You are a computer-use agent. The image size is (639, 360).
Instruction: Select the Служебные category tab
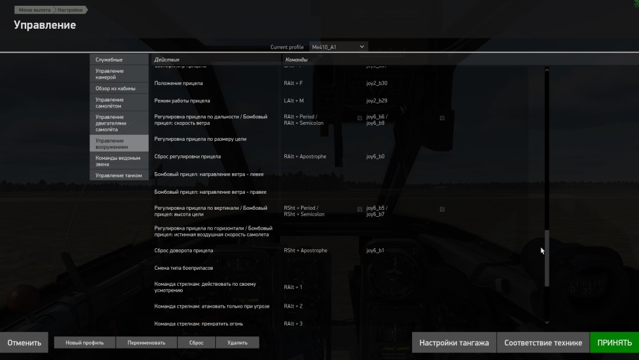pyautogui.click(x=119, y=59)
